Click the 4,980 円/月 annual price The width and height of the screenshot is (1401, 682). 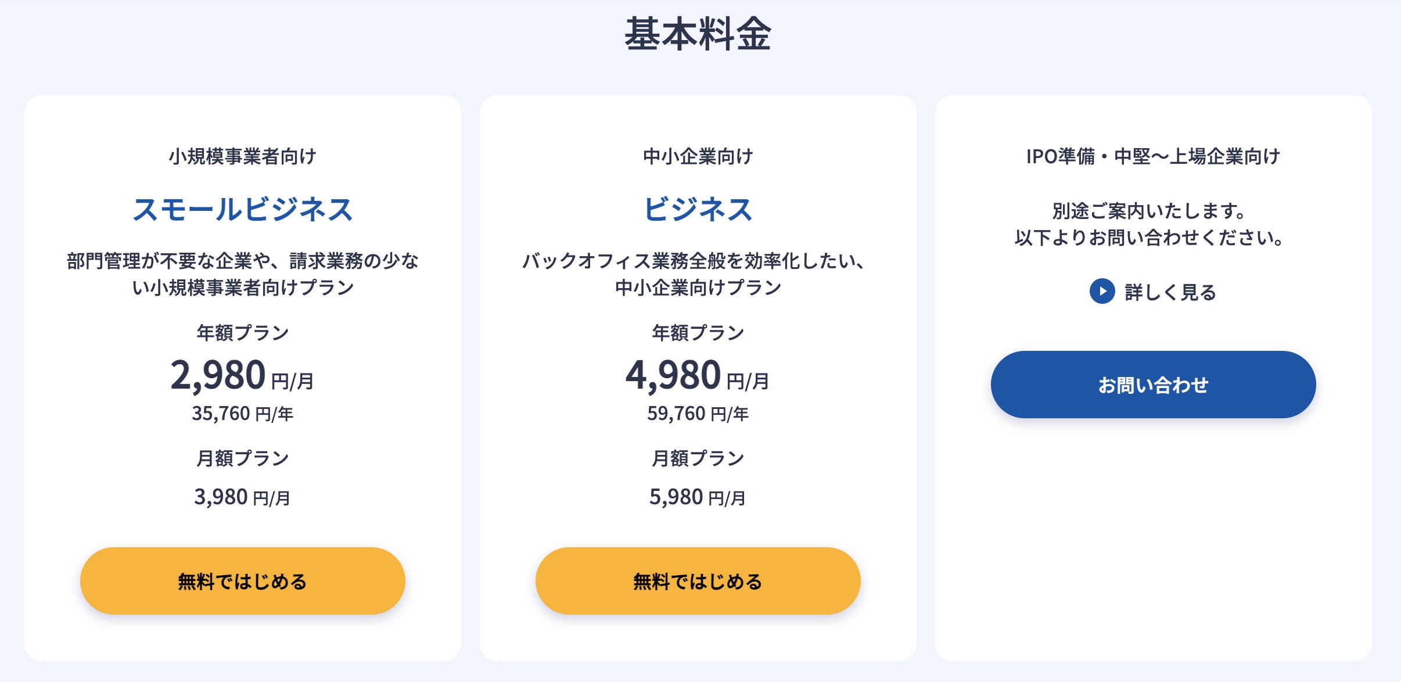698,375
